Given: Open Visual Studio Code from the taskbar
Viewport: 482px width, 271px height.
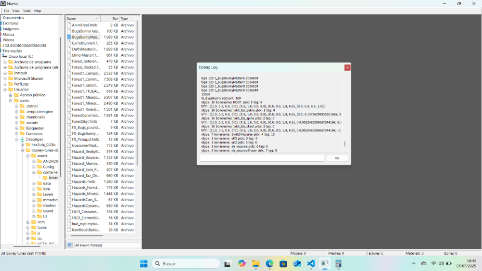Looking at the screenshot, I should [310, 263].
